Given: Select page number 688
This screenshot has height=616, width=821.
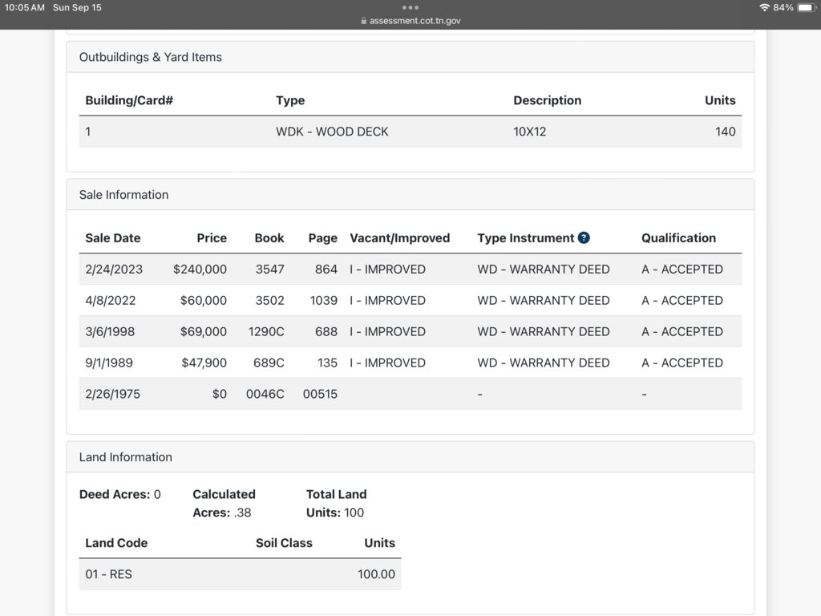Looking at the screenshot, I should pos(326,331).
